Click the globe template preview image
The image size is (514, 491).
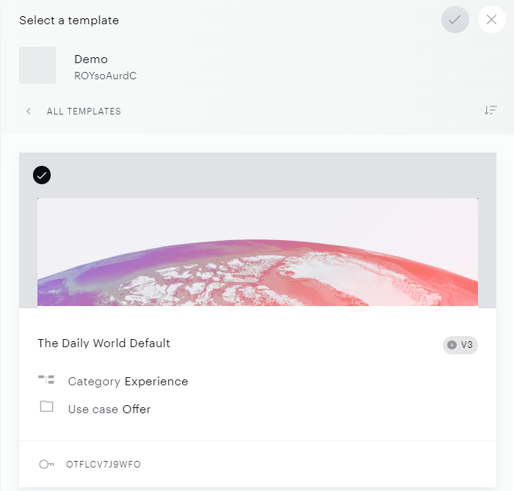pos(258,252)
